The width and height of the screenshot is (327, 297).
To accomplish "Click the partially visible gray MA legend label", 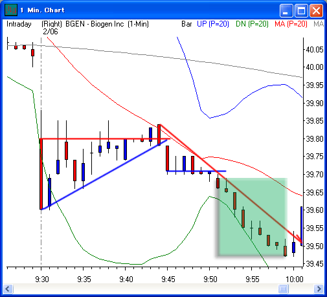I will pyautogui.click(x=319, y=24).
